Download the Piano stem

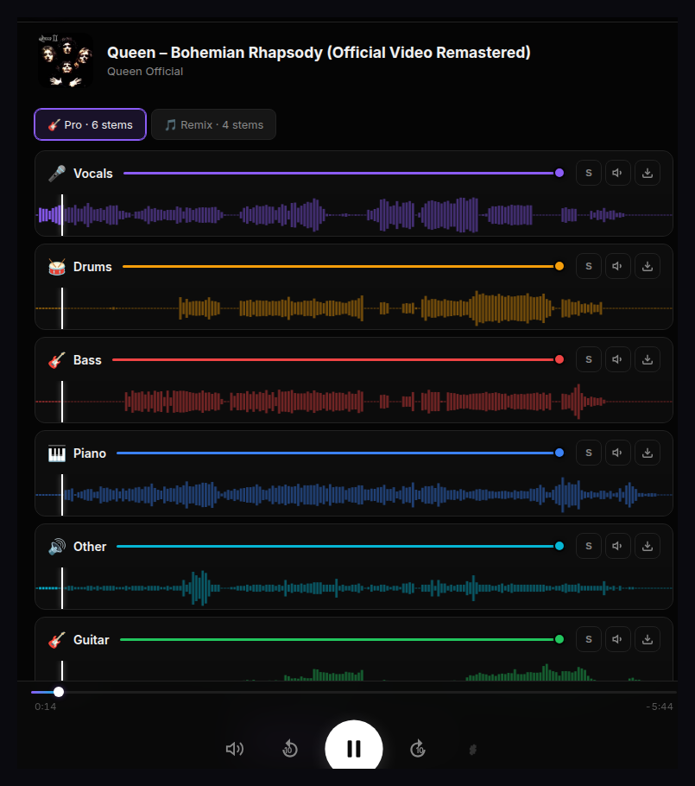(648, 453)
